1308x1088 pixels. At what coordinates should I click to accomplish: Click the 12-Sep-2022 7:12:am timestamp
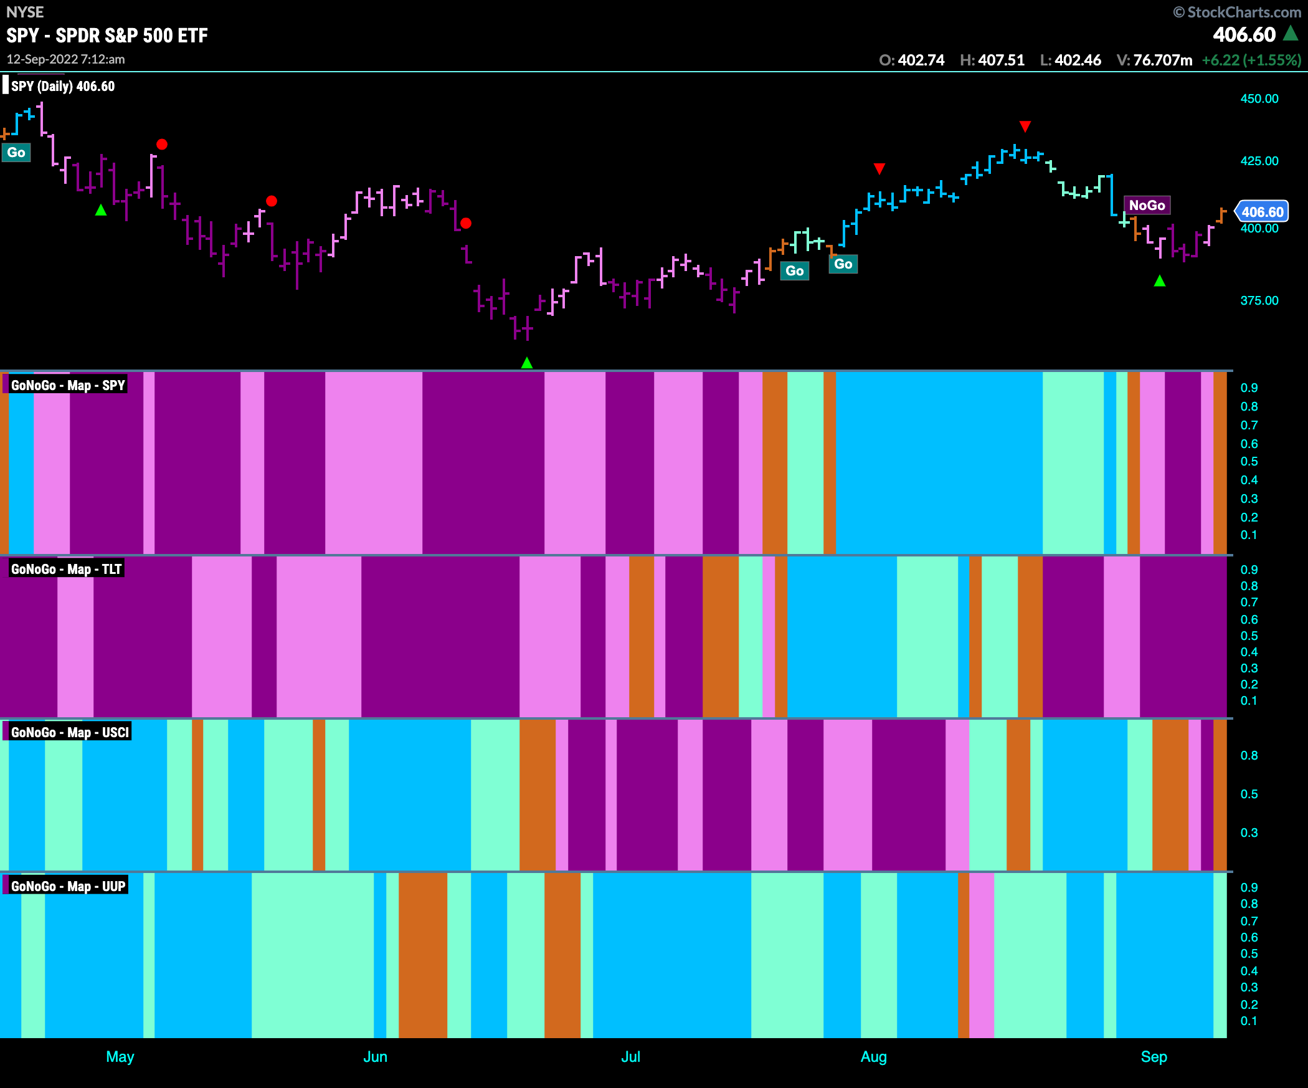point(65,59)
